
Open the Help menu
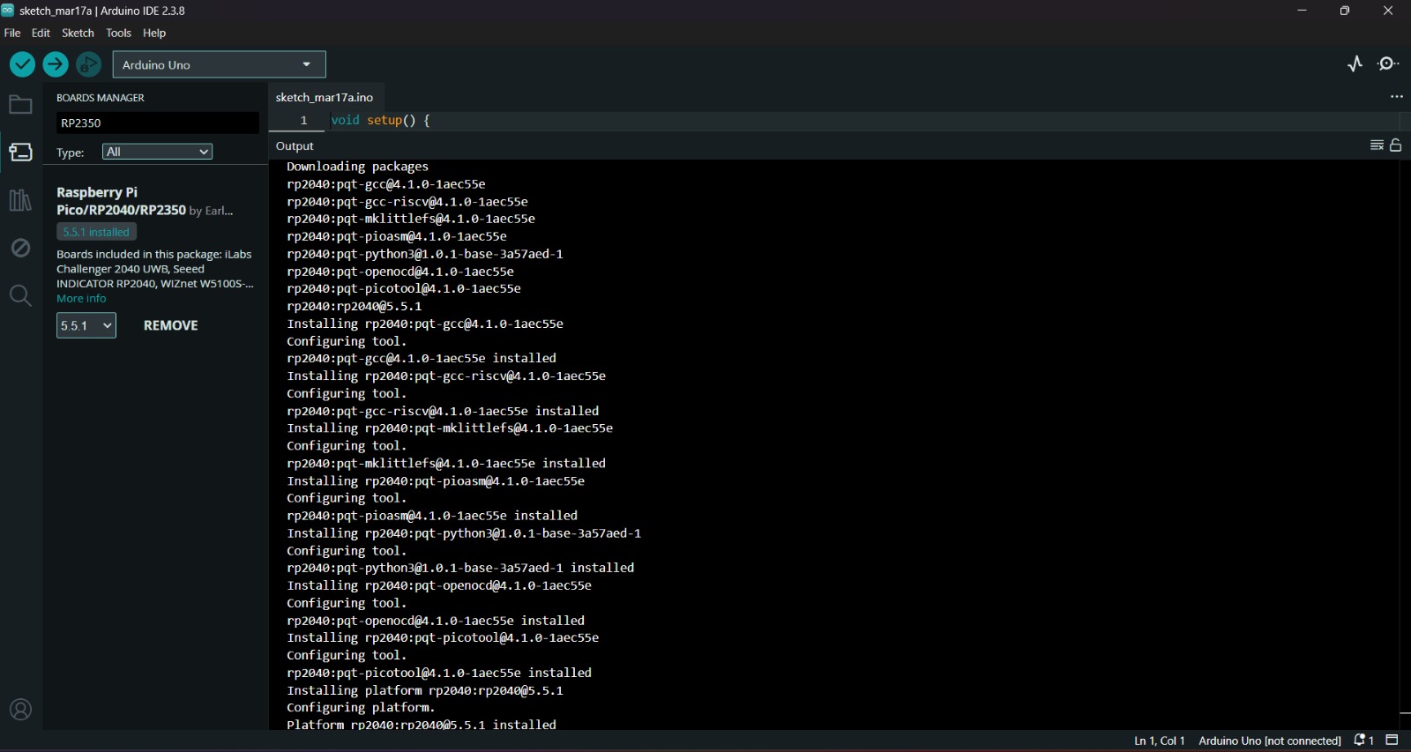154,33
